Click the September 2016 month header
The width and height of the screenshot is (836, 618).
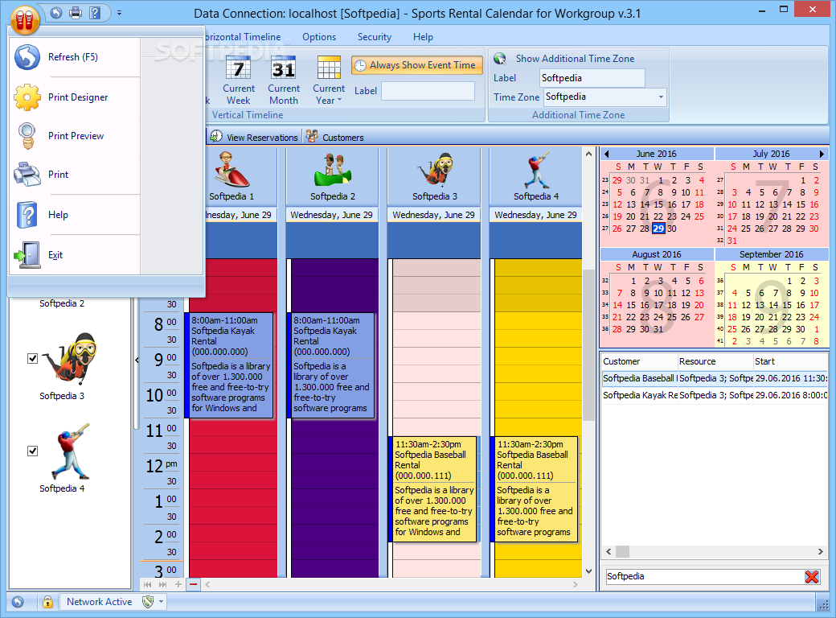pos(771,254)
